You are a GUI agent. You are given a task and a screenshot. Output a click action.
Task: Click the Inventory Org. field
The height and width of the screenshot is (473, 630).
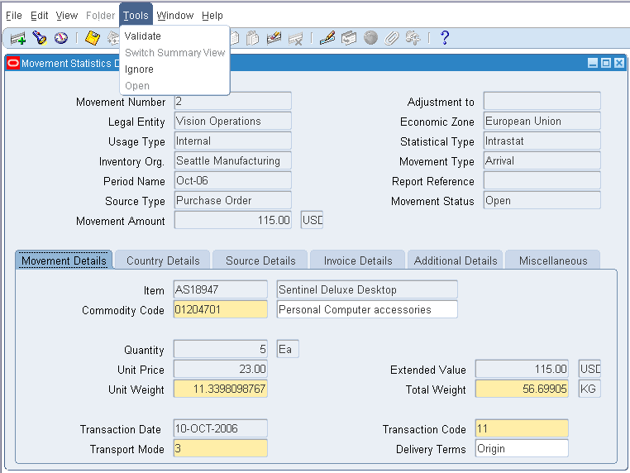click(233, 160)
